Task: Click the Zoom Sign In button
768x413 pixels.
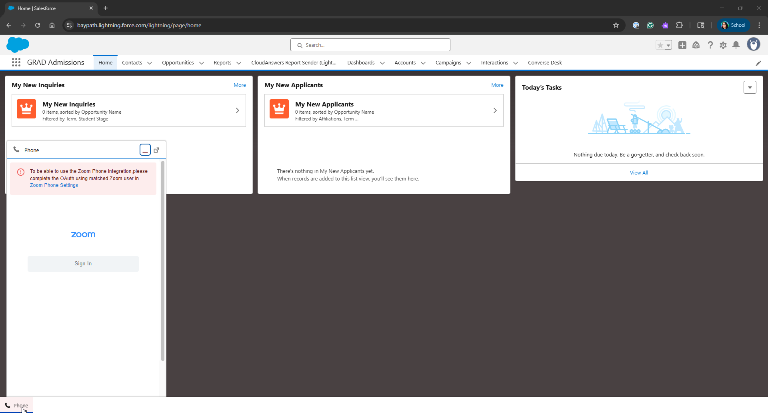Action: (x=83, y=264)
